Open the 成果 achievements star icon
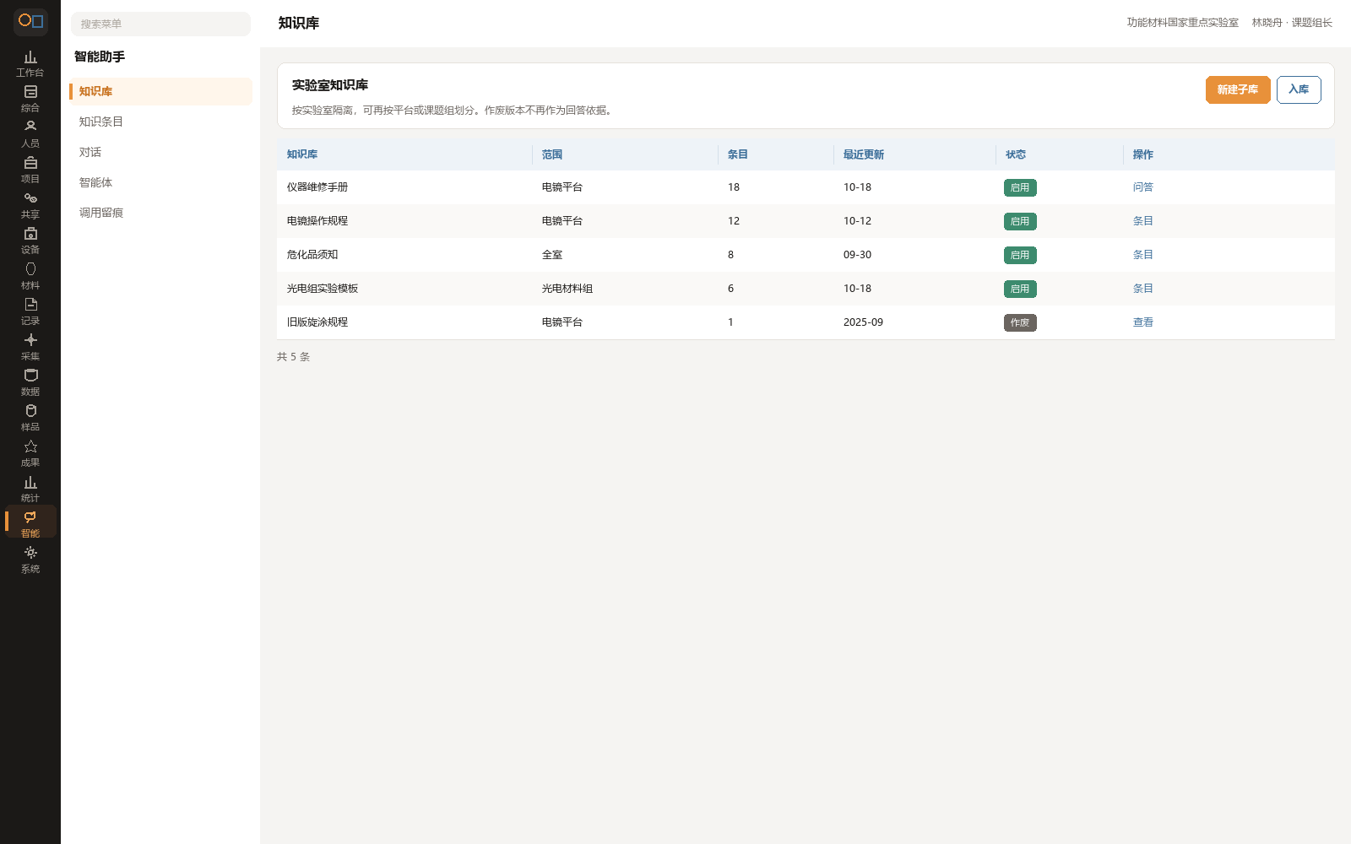 point(30,454)
